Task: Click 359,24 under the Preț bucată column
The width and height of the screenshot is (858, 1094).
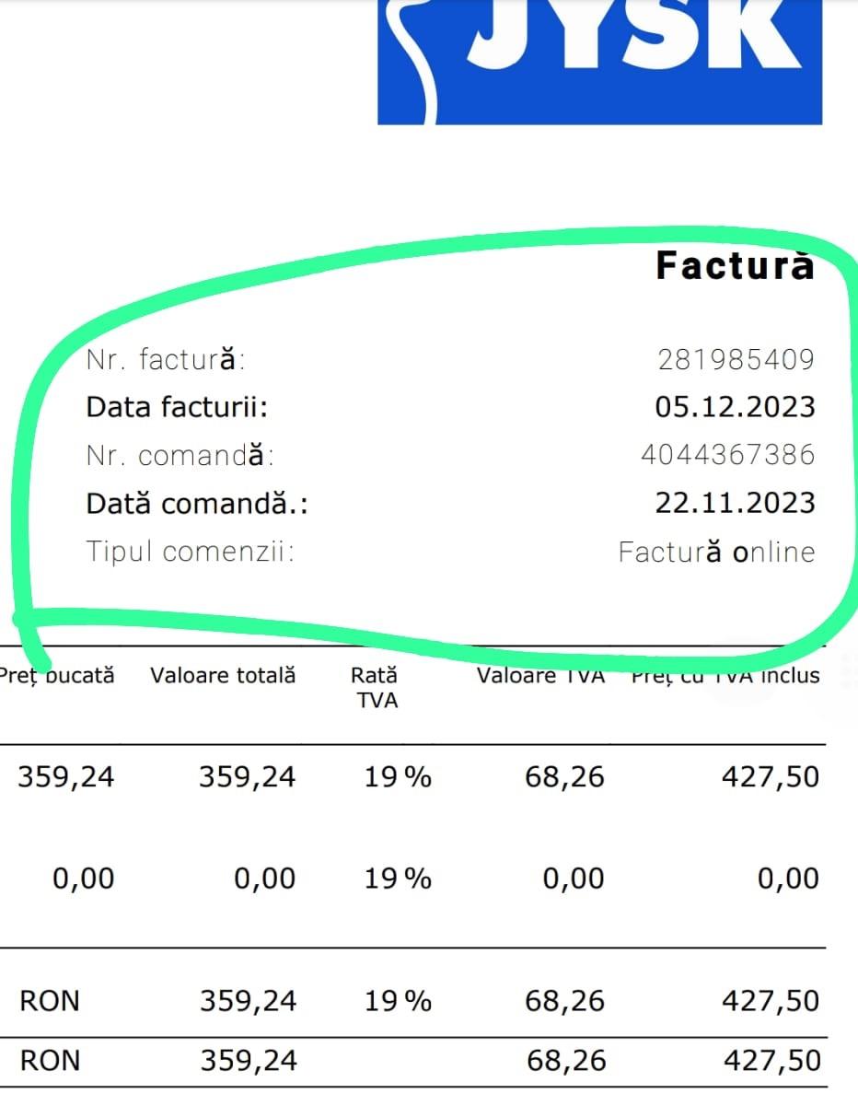Action: coord(66,777)
